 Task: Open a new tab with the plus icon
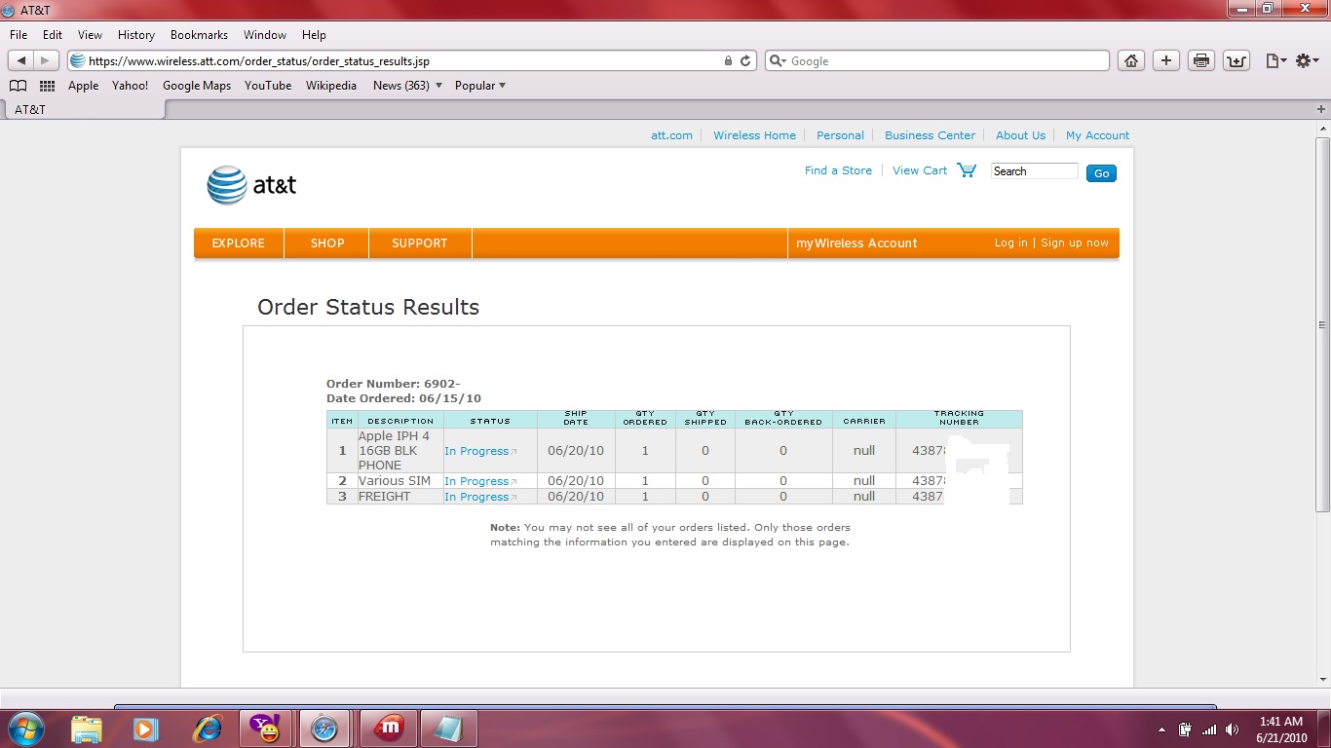pos(1321,109)
